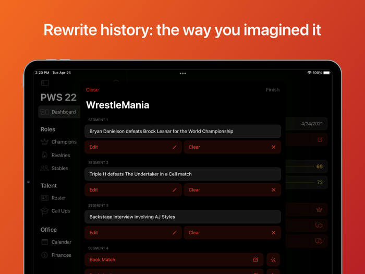Select Segment 3 Backstage Interview text
Image resolution: width=365 pixels, height=274 pixels.
click(x=132, y=217)
